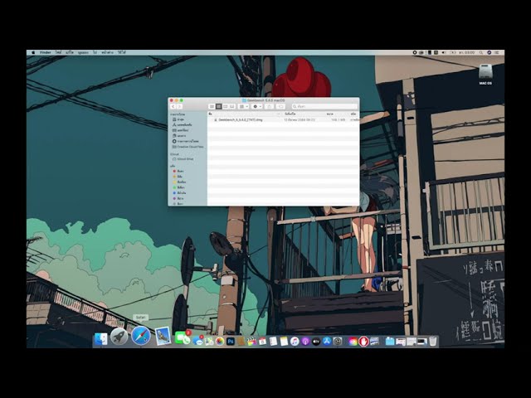Open Final Cut Pro from the Dock

(251, 342)
